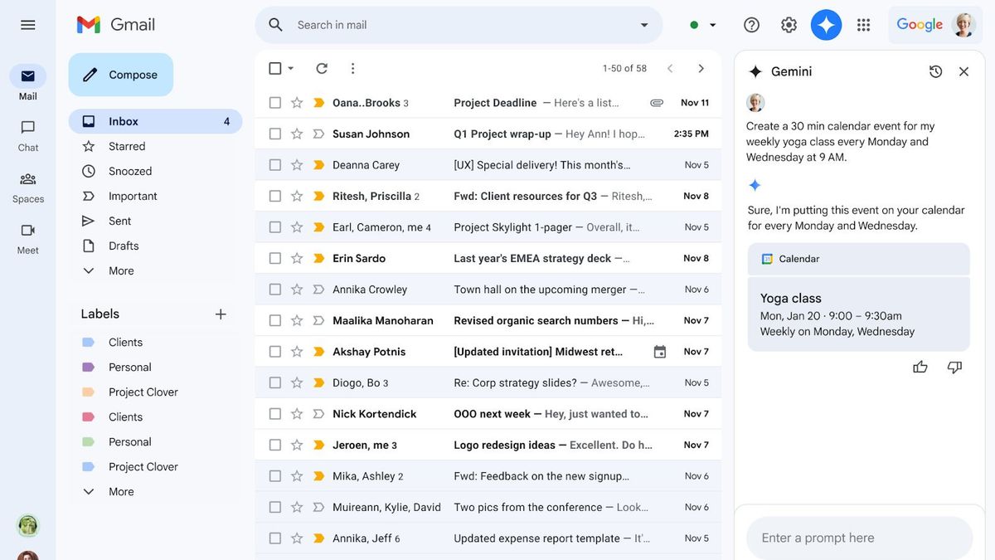
Task: Open the Revised organic search numbers email
Action: pyautogui.click(x=488, y=320)
